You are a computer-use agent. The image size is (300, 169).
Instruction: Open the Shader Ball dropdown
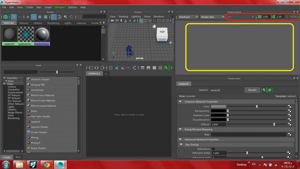pyautogui.click(x=211, y=17)
